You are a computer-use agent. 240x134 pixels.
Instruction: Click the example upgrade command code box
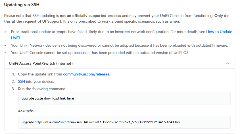[x=124, y=122]
